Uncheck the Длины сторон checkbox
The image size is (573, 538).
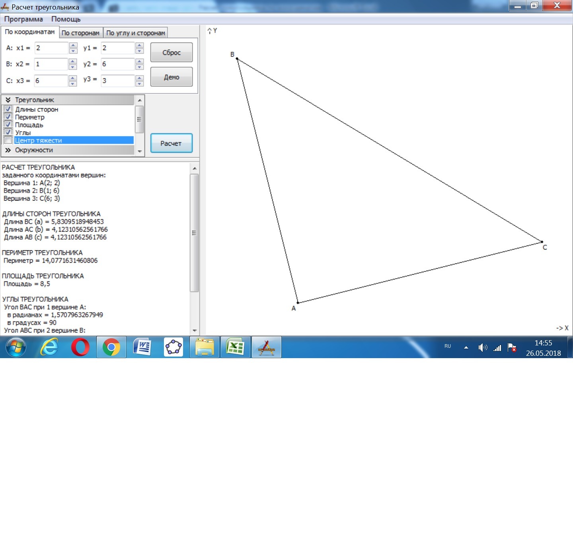click(8, 109)
